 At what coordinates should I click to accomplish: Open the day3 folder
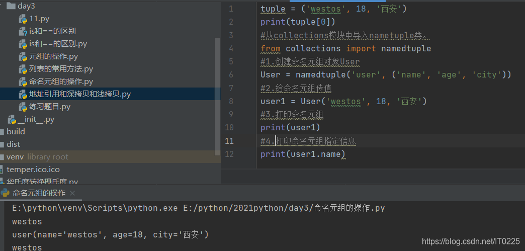25,6
